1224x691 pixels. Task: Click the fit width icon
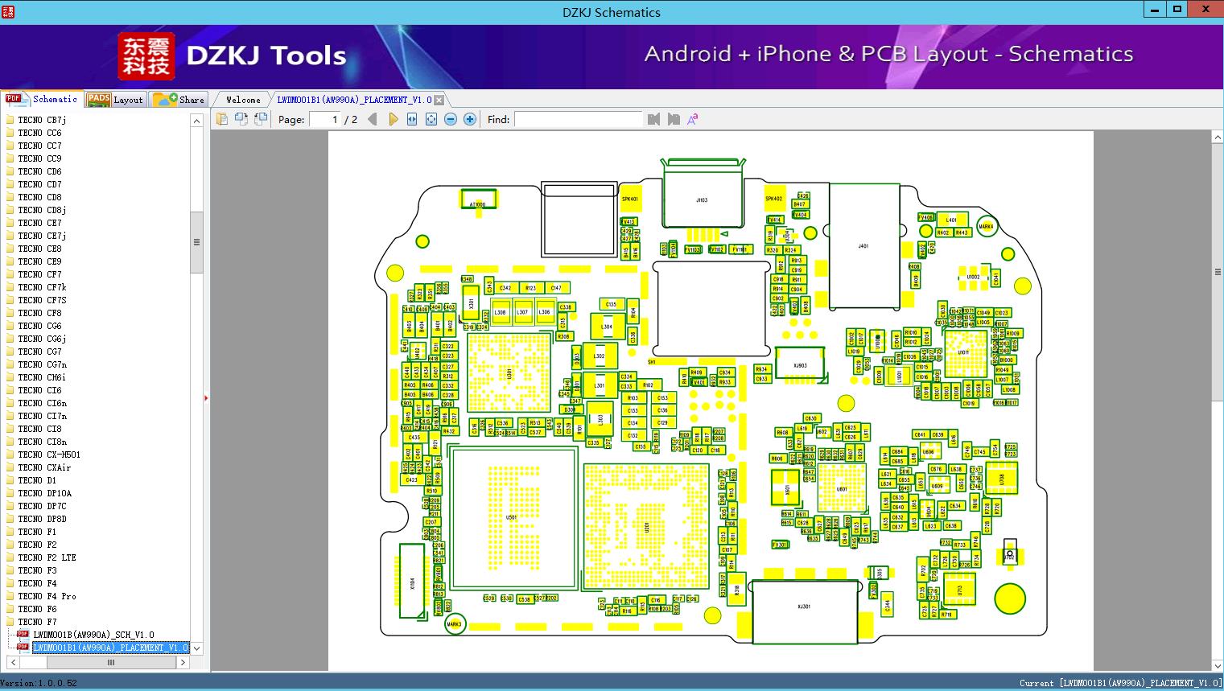coord(412,119)
